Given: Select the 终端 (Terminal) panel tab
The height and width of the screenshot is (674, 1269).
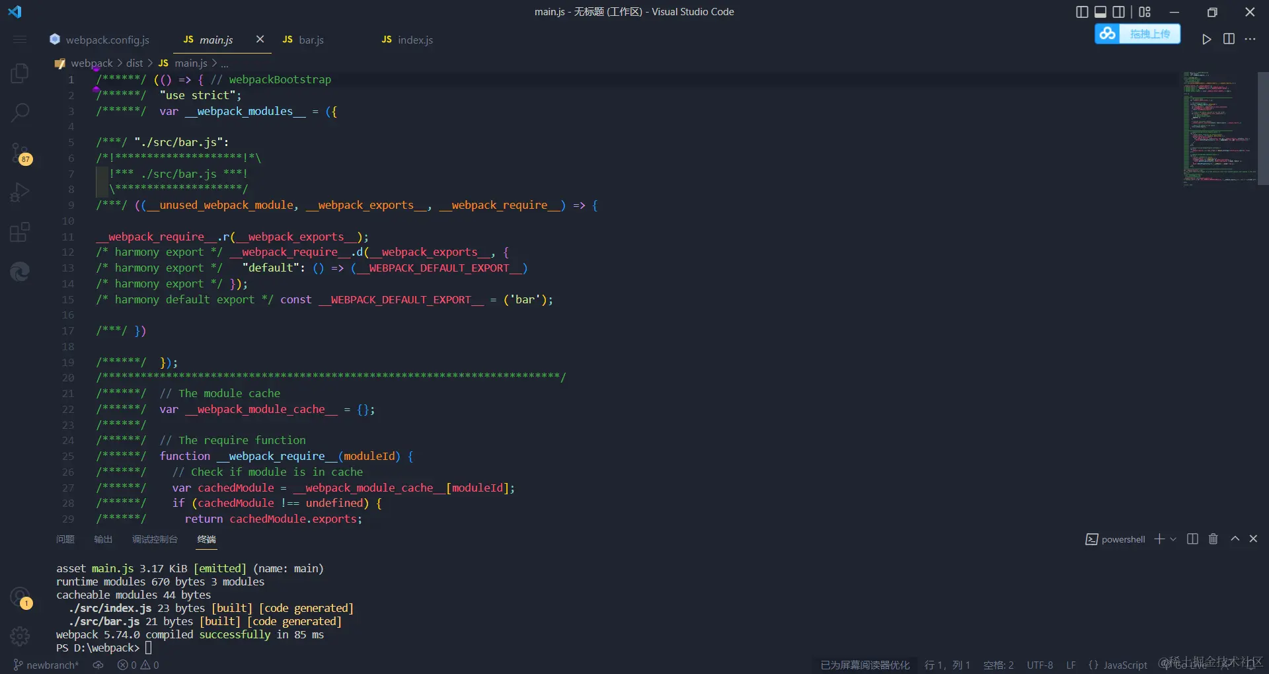Looking at the screenshot, I should 207,539.
